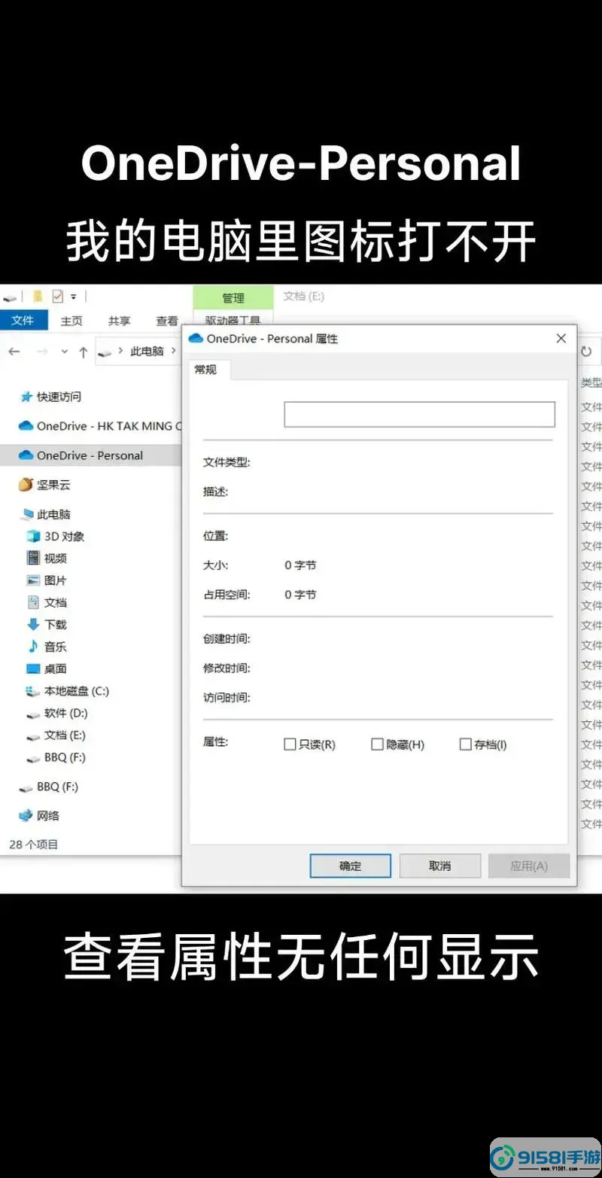
Task: Click the drive icon in the address bar
Action: (106, 352)
